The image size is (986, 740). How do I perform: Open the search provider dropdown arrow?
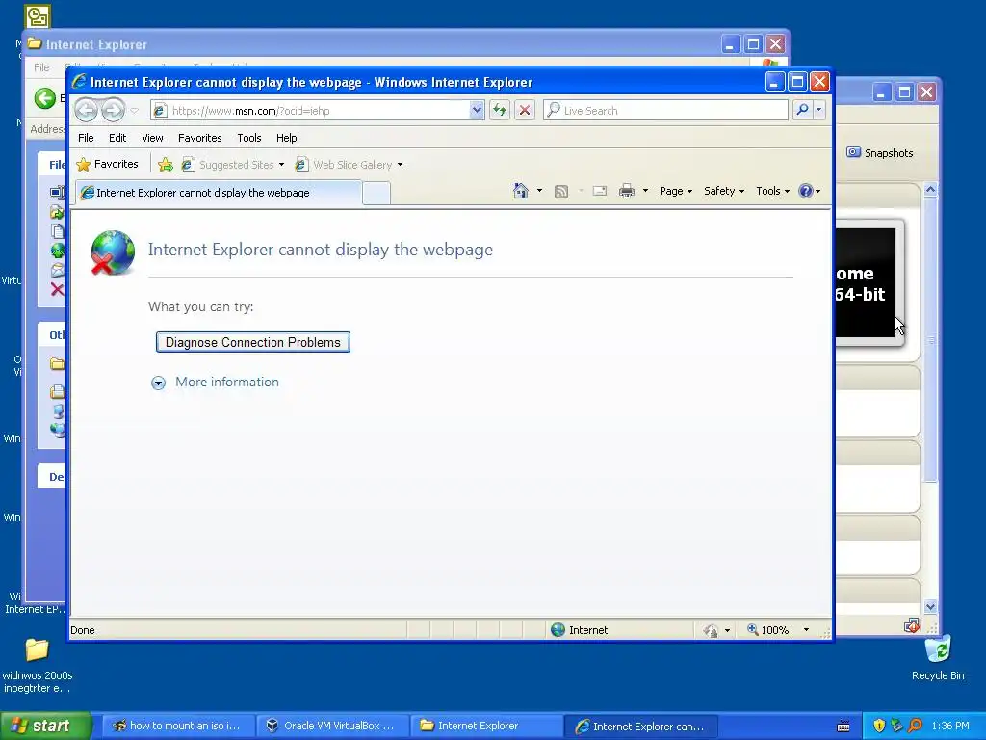point(818,110)
